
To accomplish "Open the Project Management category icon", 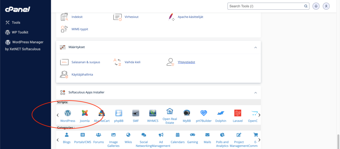I will (x=239, y=135).
